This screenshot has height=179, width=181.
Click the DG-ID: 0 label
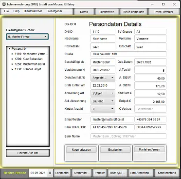click(x=70, y=24)
